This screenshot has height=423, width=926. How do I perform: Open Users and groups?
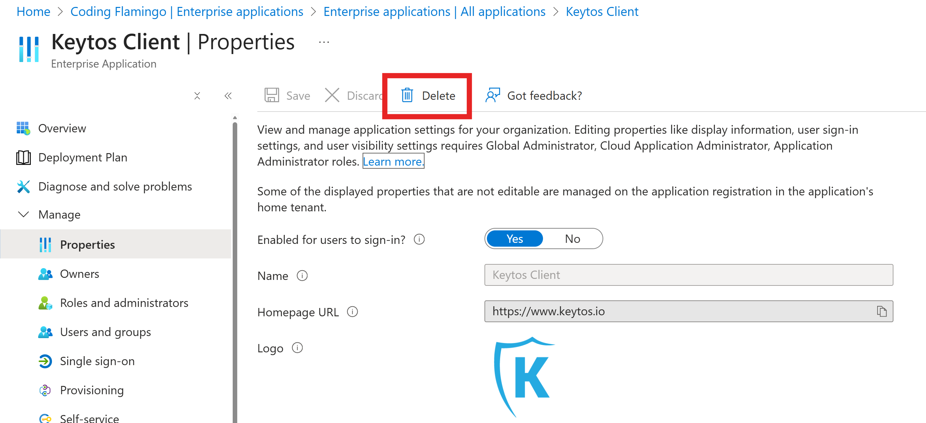[x=105, y=332]
